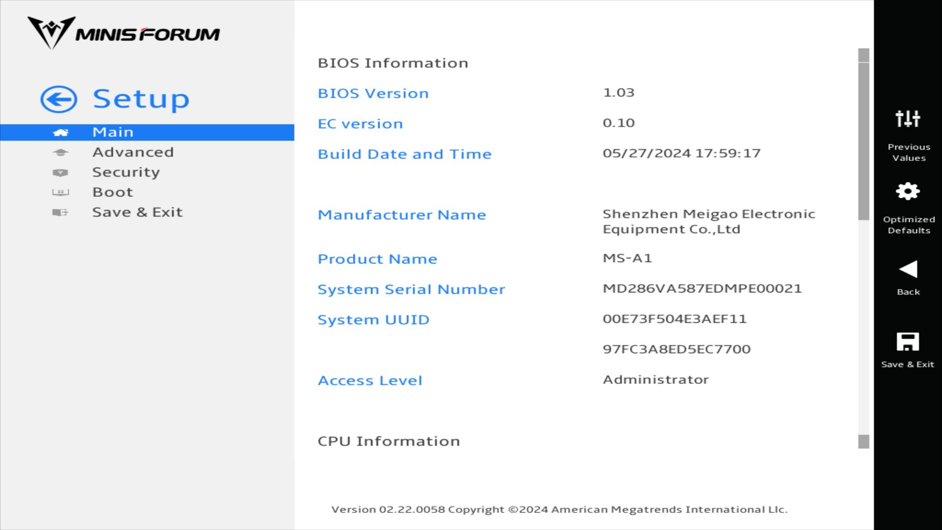
Task: Click the Save & Exit floppy disk icon
Action: click(x=908, y=342)
